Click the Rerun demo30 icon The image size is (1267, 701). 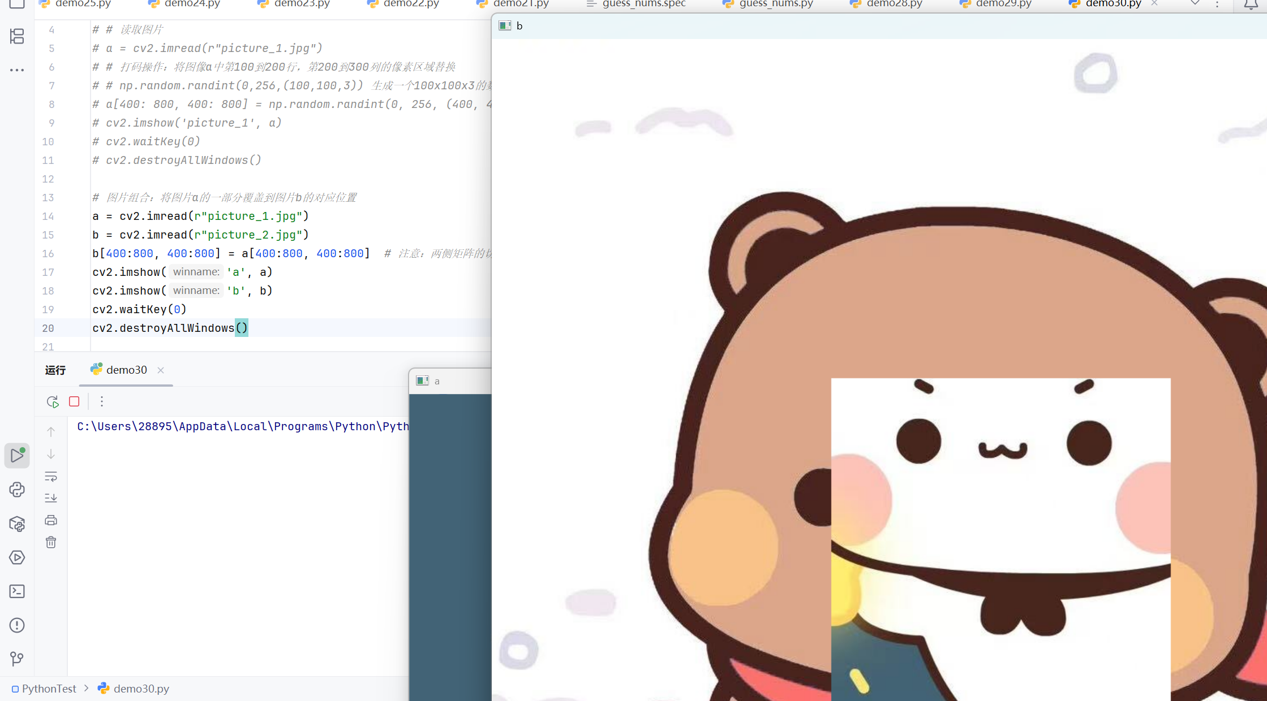pyautogui.click(x=52, y=401)
